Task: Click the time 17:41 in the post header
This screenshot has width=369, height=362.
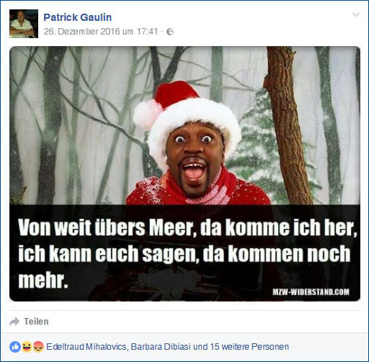Action: coord(147,32)
